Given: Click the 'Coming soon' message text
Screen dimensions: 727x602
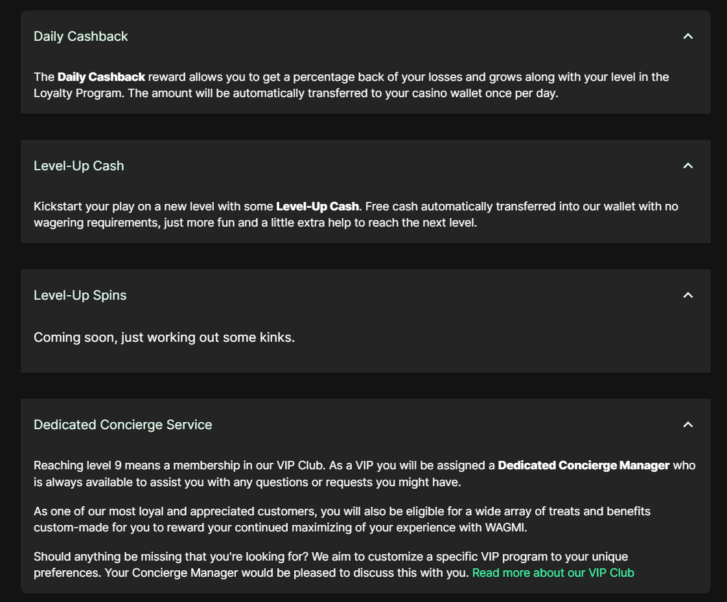Looking at the screenshot, I should (164, 337).
